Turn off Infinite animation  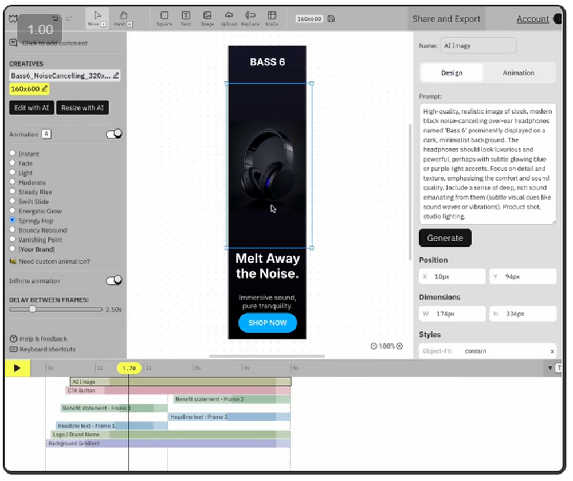point(114,280)
